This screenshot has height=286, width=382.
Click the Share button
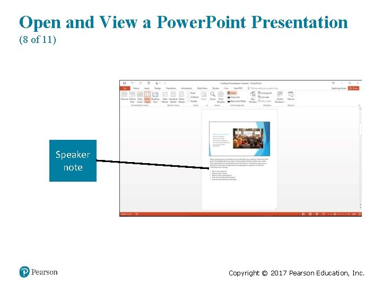pos(353,88)
